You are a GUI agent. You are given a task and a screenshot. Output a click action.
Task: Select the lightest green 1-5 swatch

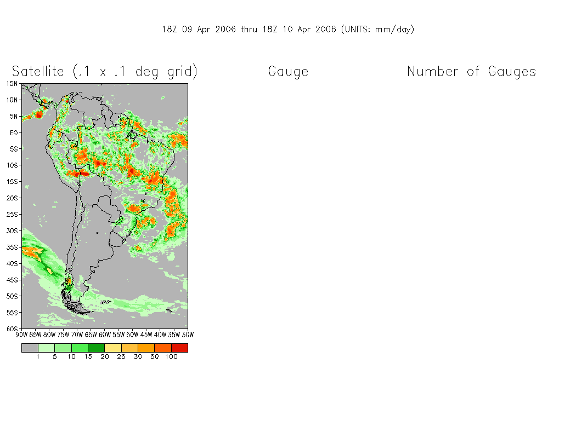click(x=46, y=348)
